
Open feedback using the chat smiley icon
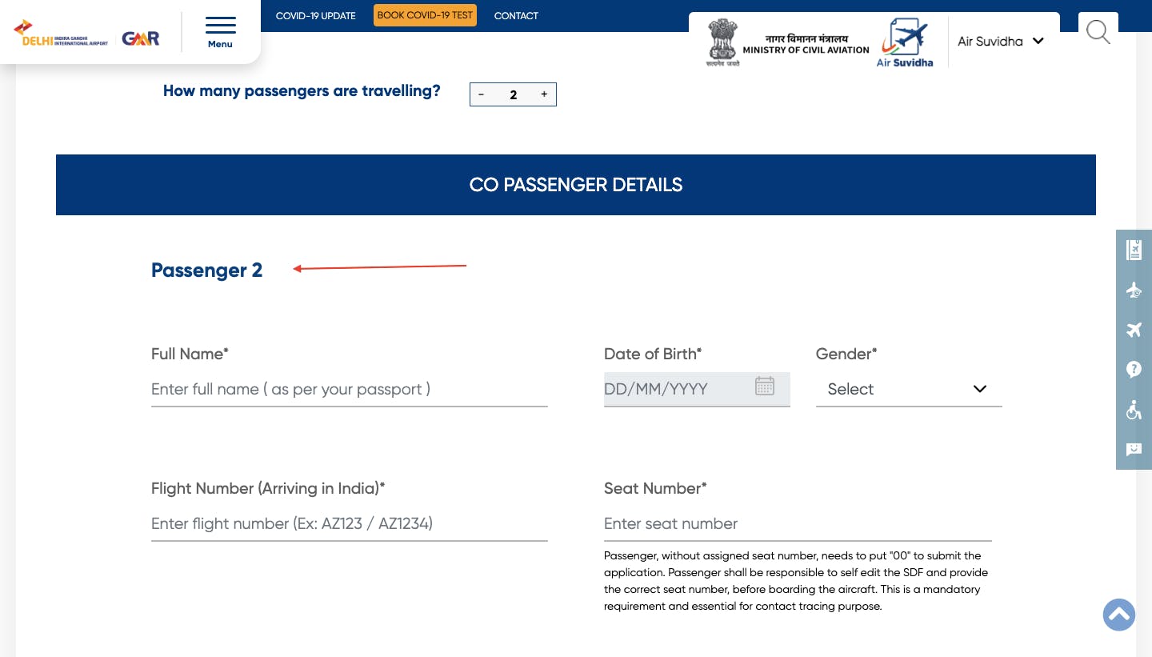pyautogui.click(x=1134, y=450)
